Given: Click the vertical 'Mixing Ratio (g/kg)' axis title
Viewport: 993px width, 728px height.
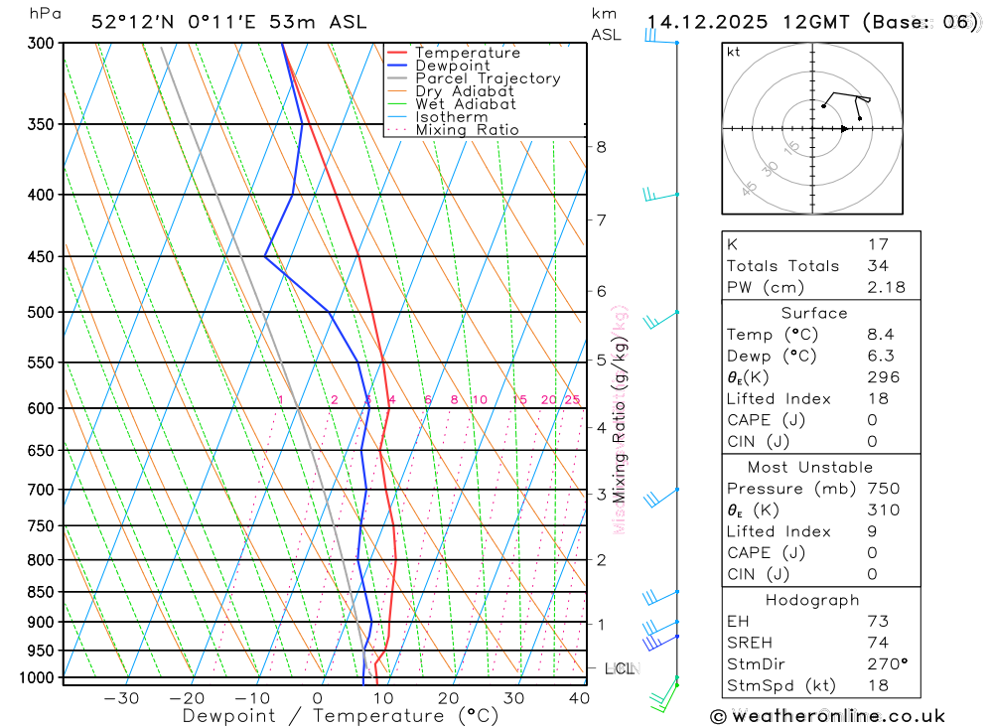Looking at the screenshot, I should (620, 420).
